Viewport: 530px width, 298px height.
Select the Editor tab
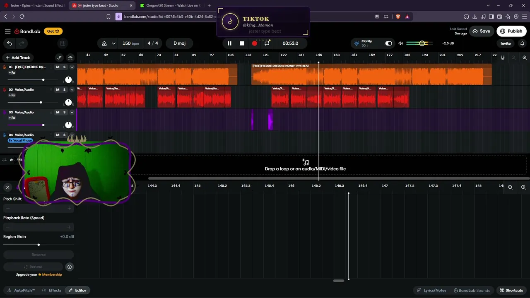77,291
